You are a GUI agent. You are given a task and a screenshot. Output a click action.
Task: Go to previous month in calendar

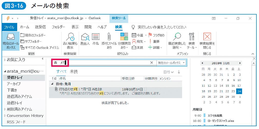(202, 63)
